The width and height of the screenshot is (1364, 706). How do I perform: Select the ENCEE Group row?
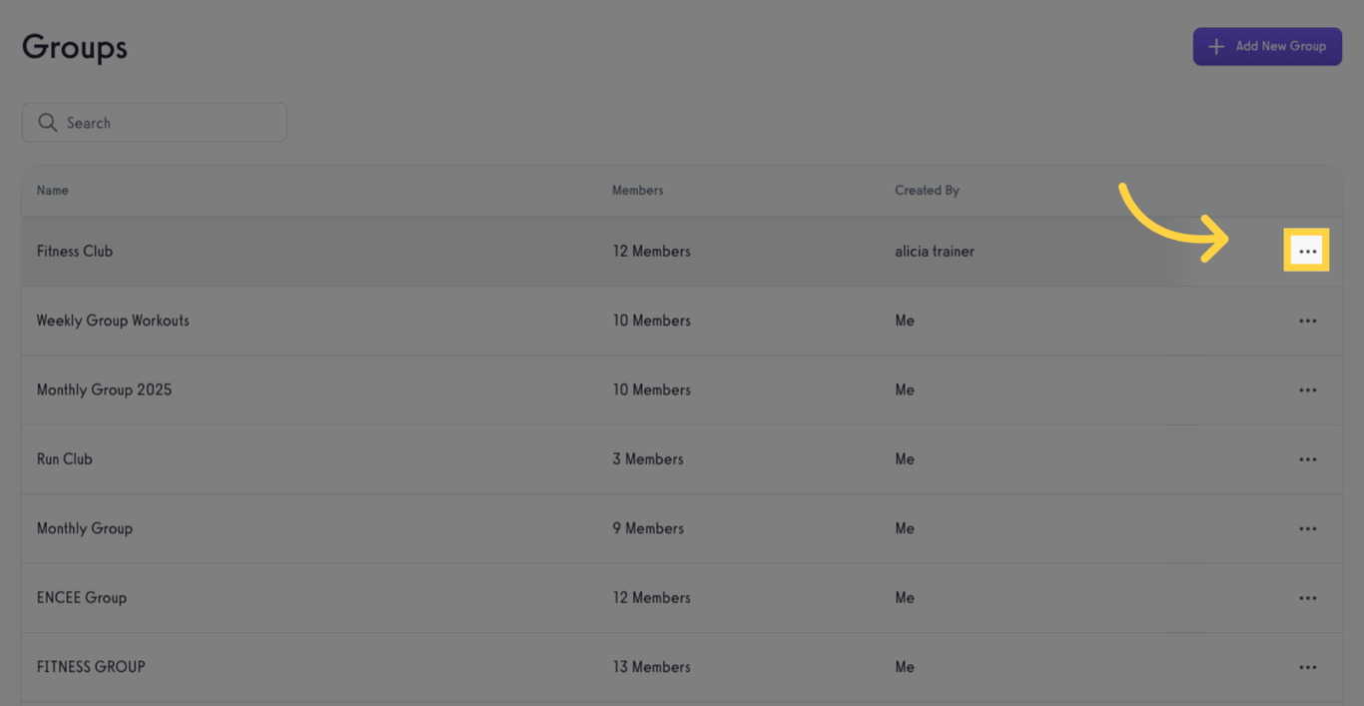[x=82, y=598]
